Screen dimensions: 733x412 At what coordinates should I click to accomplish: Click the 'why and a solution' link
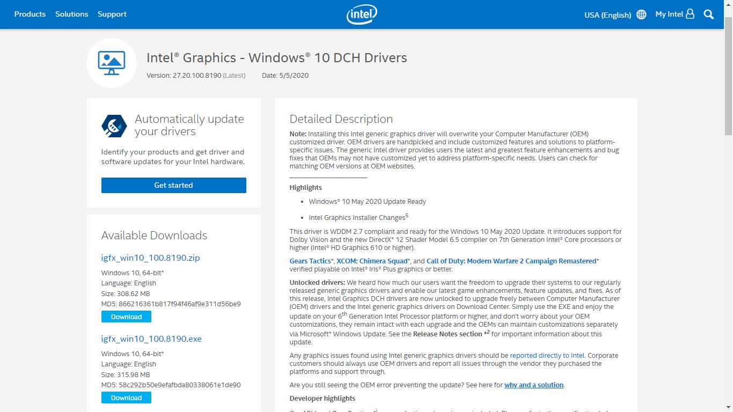(533, 385)
